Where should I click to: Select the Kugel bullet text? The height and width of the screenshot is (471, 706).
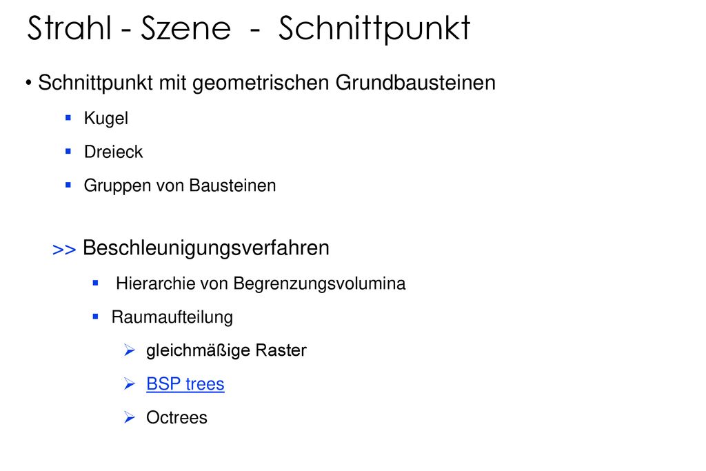pos(105,119)
